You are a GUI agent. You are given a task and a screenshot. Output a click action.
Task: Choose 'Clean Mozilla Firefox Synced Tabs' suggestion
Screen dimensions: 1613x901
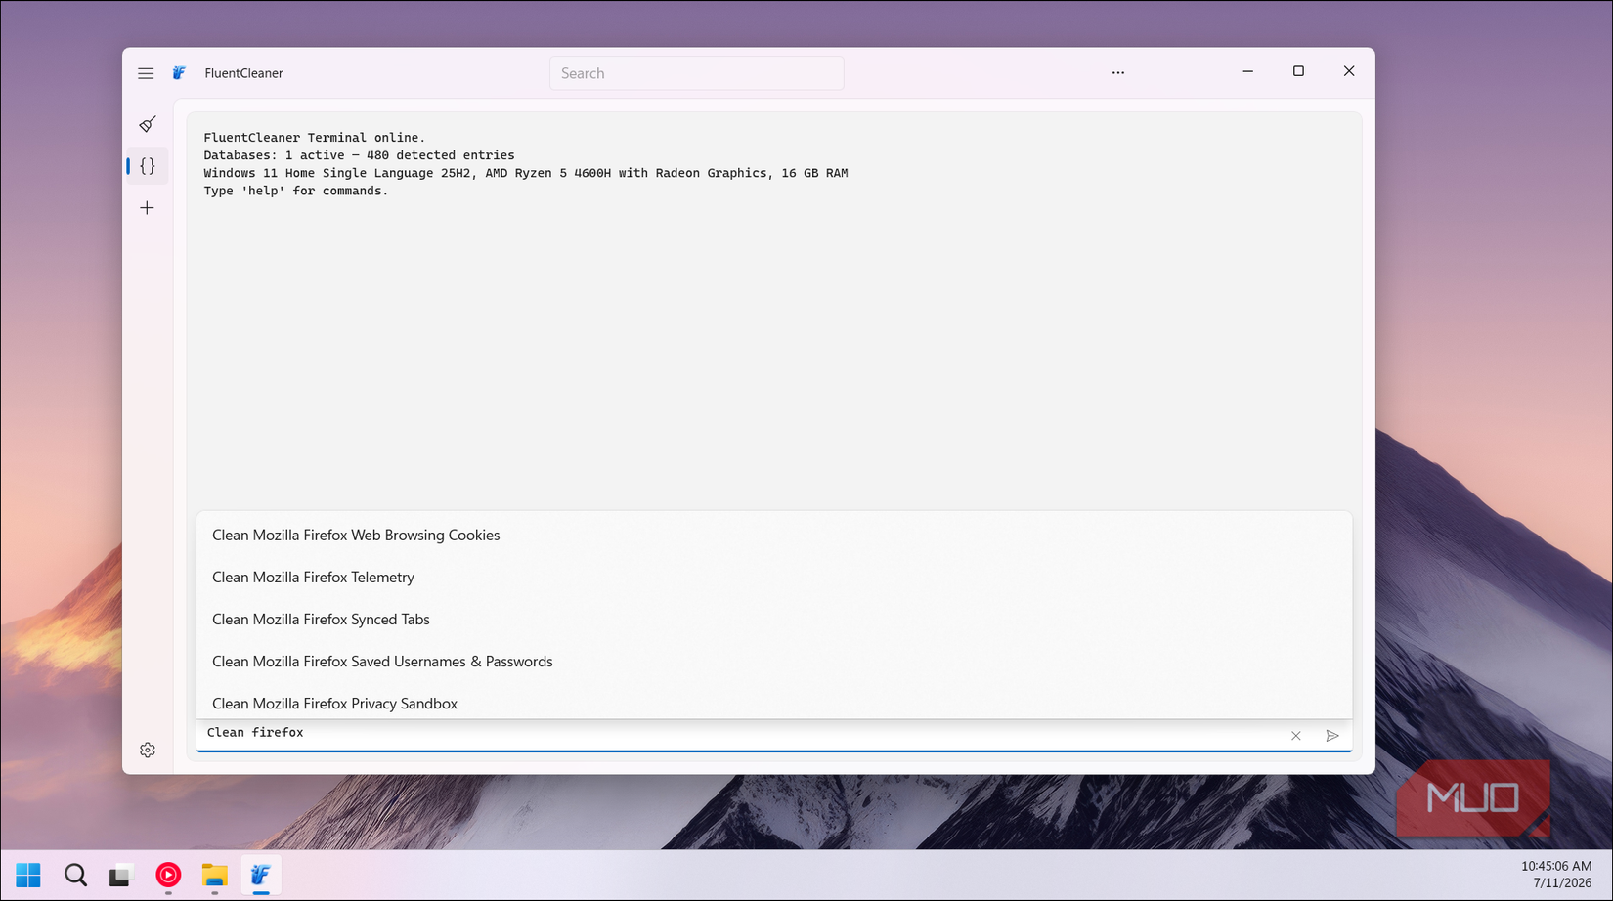(x=774, y=620)
